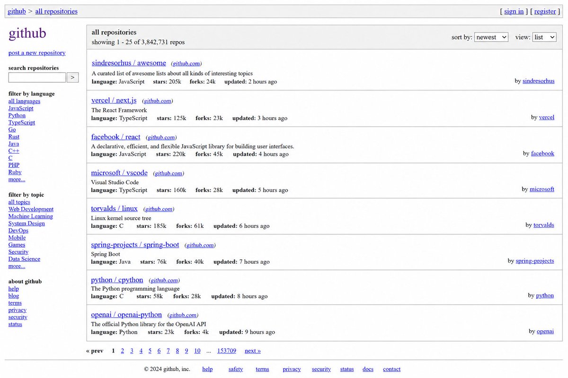Filter by Machine Learning topic
The width and height of the screenshot is (568, 378).
click(31, 216)
